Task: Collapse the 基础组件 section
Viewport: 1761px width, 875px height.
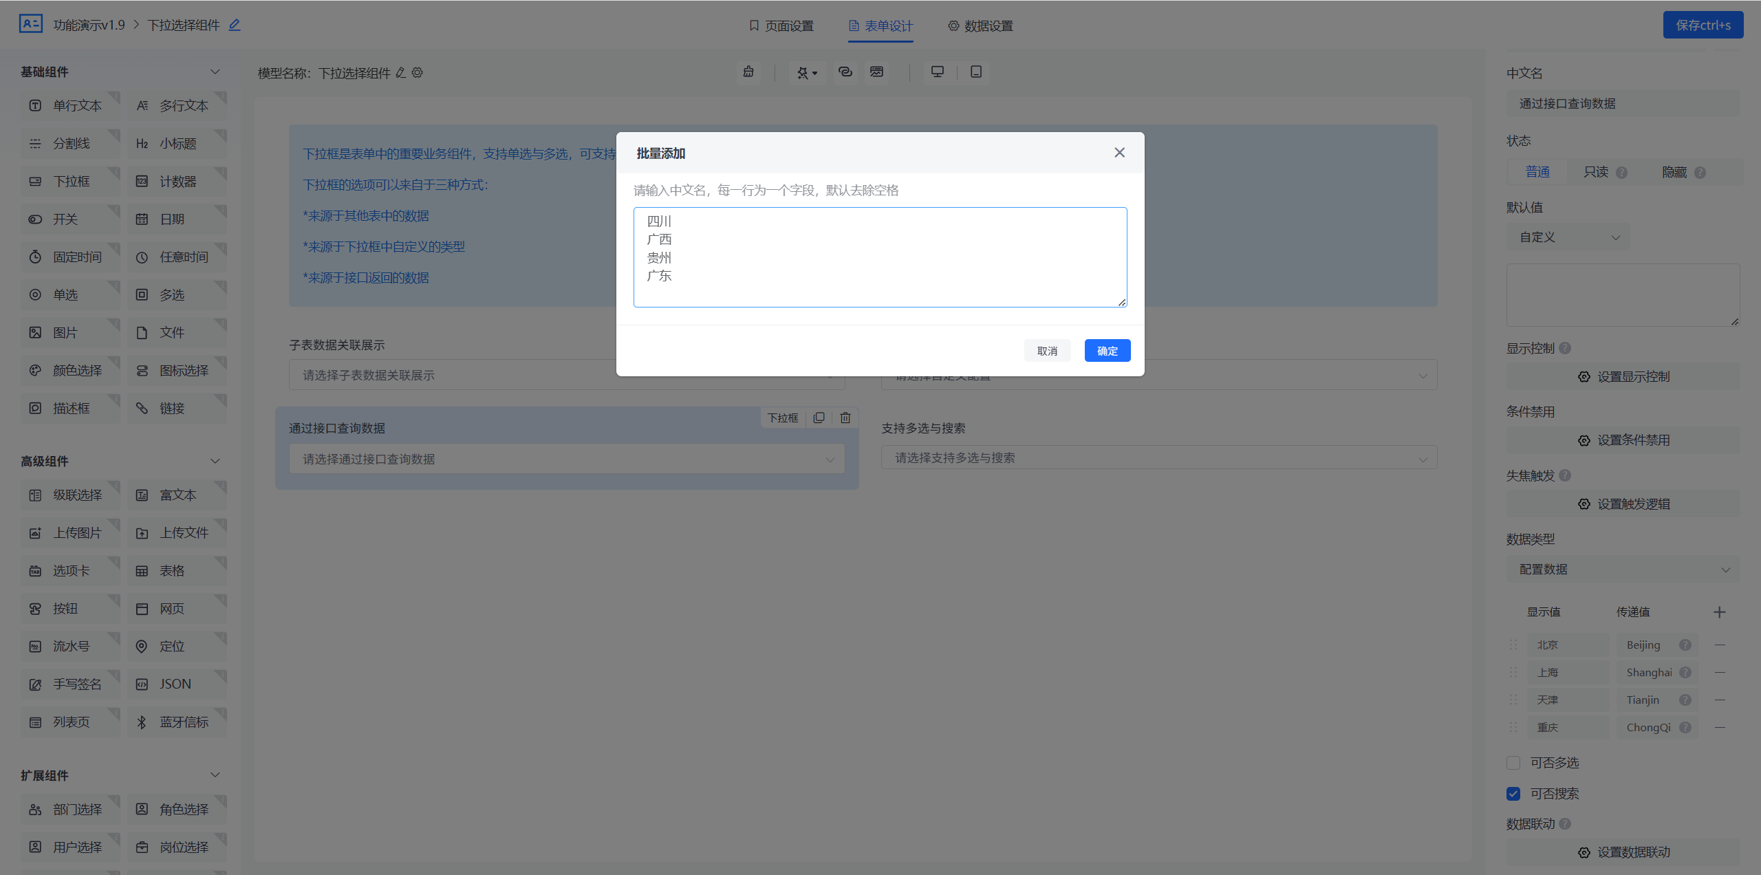Action: [x=214, y=72]
